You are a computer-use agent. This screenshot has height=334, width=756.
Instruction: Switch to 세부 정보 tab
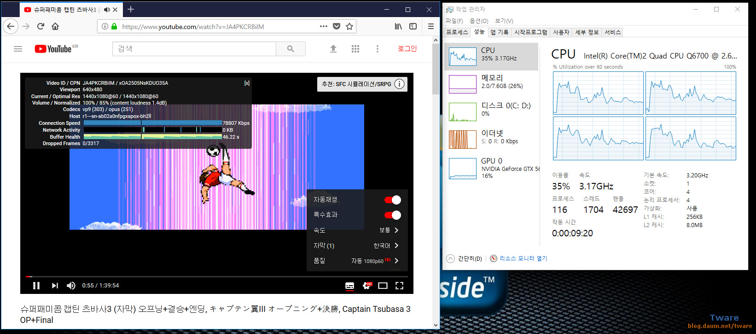[x=587, y=32]
